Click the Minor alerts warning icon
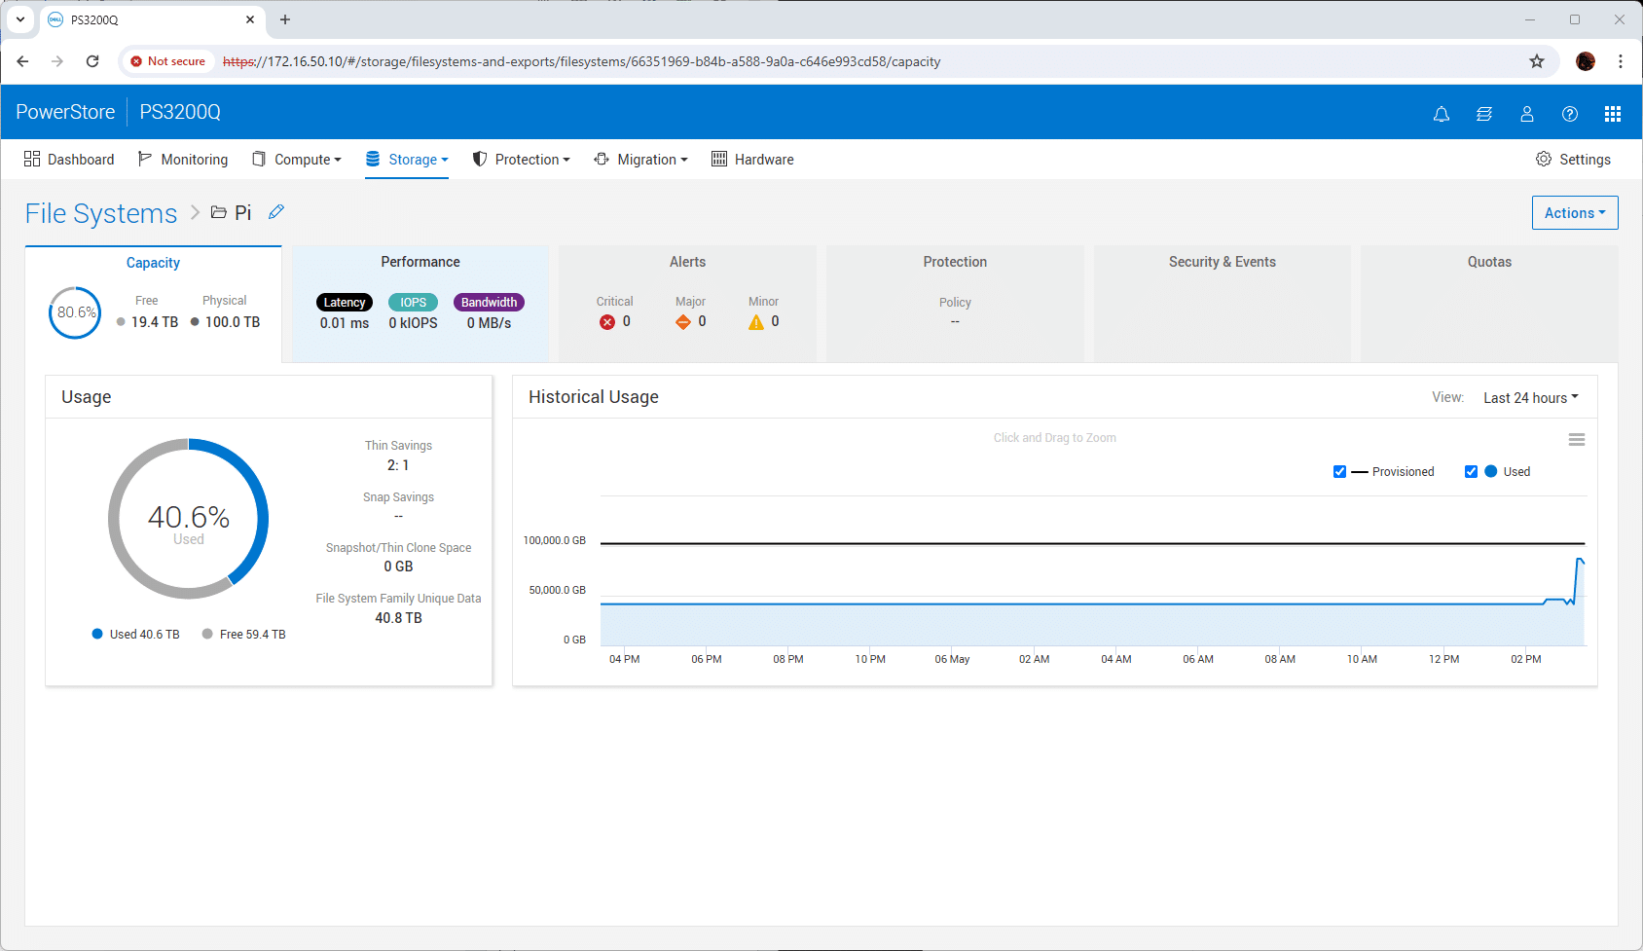This screenshot has height=951, width=1643. pyautogui.click(x=756, y=322)
